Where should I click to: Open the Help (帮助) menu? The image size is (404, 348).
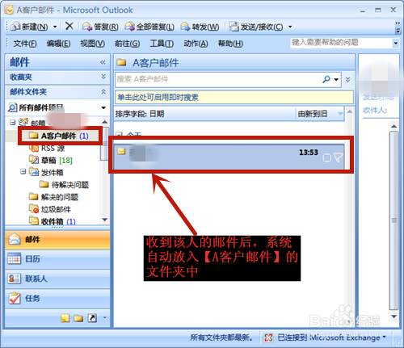230,44
